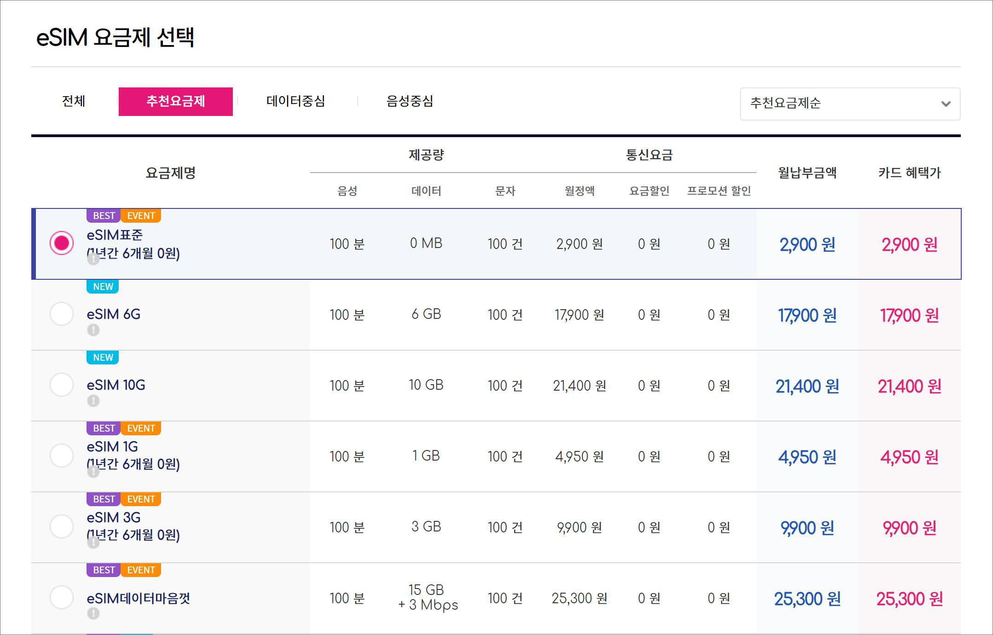Switch to the 전체 tab
Image resolution: width=993 pixels, height=635 pixels.
click(74, 101)
